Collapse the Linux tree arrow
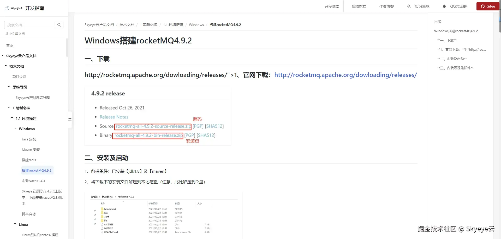Screen dimensions: 501x239 [x=15, y=224]
